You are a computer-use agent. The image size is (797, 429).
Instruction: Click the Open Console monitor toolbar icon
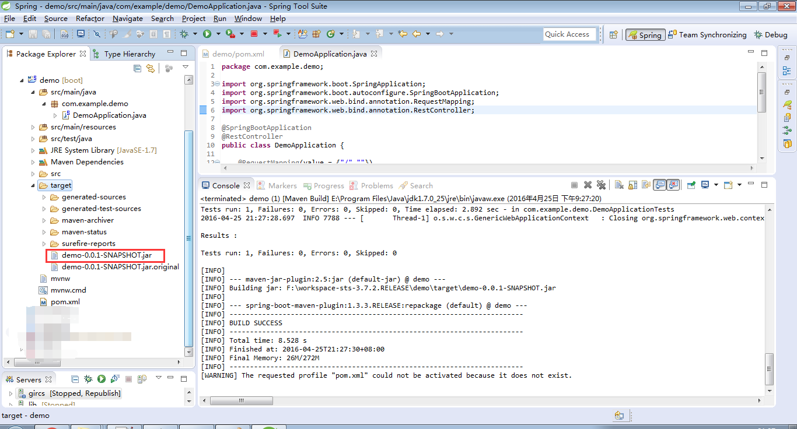(81, 34)
